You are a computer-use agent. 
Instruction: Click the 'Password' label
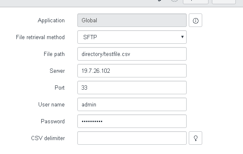(x=53, y=121)
